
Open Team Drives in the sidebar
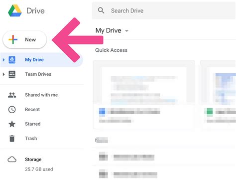click(38, 74)
